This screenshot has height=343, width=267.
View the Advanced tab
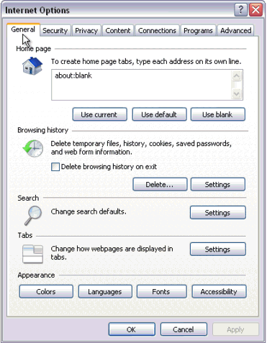(235, 31)
